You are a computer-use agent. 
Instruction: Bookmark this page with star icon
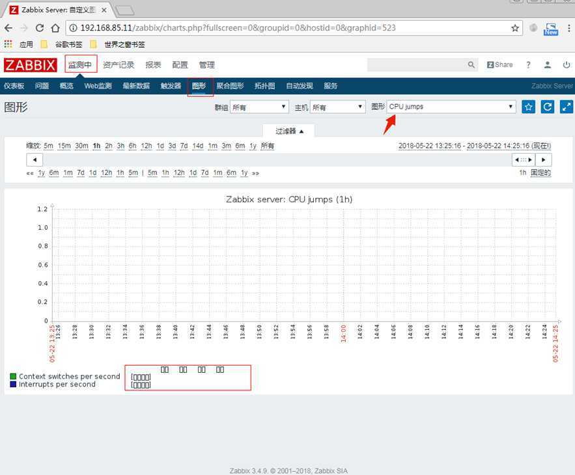[515, 28]
